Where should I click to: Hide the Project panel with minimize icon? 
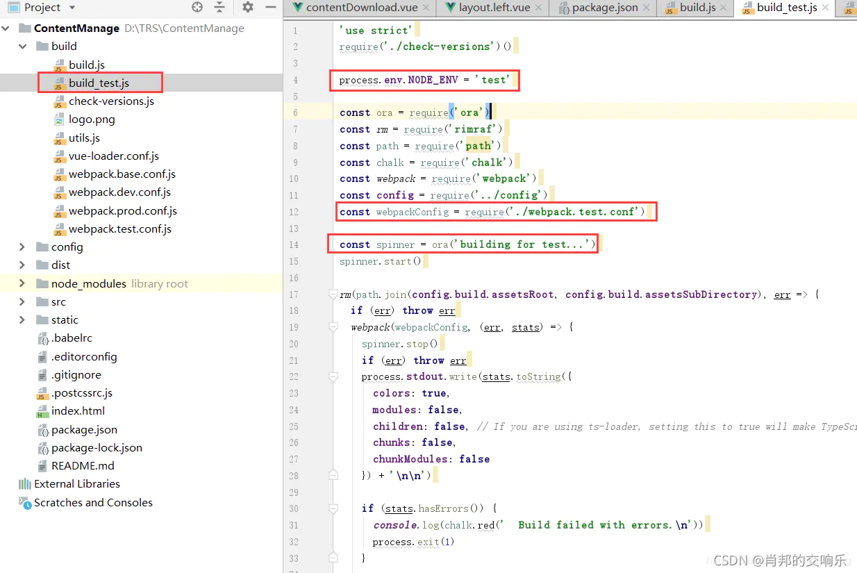pos(270,8)
